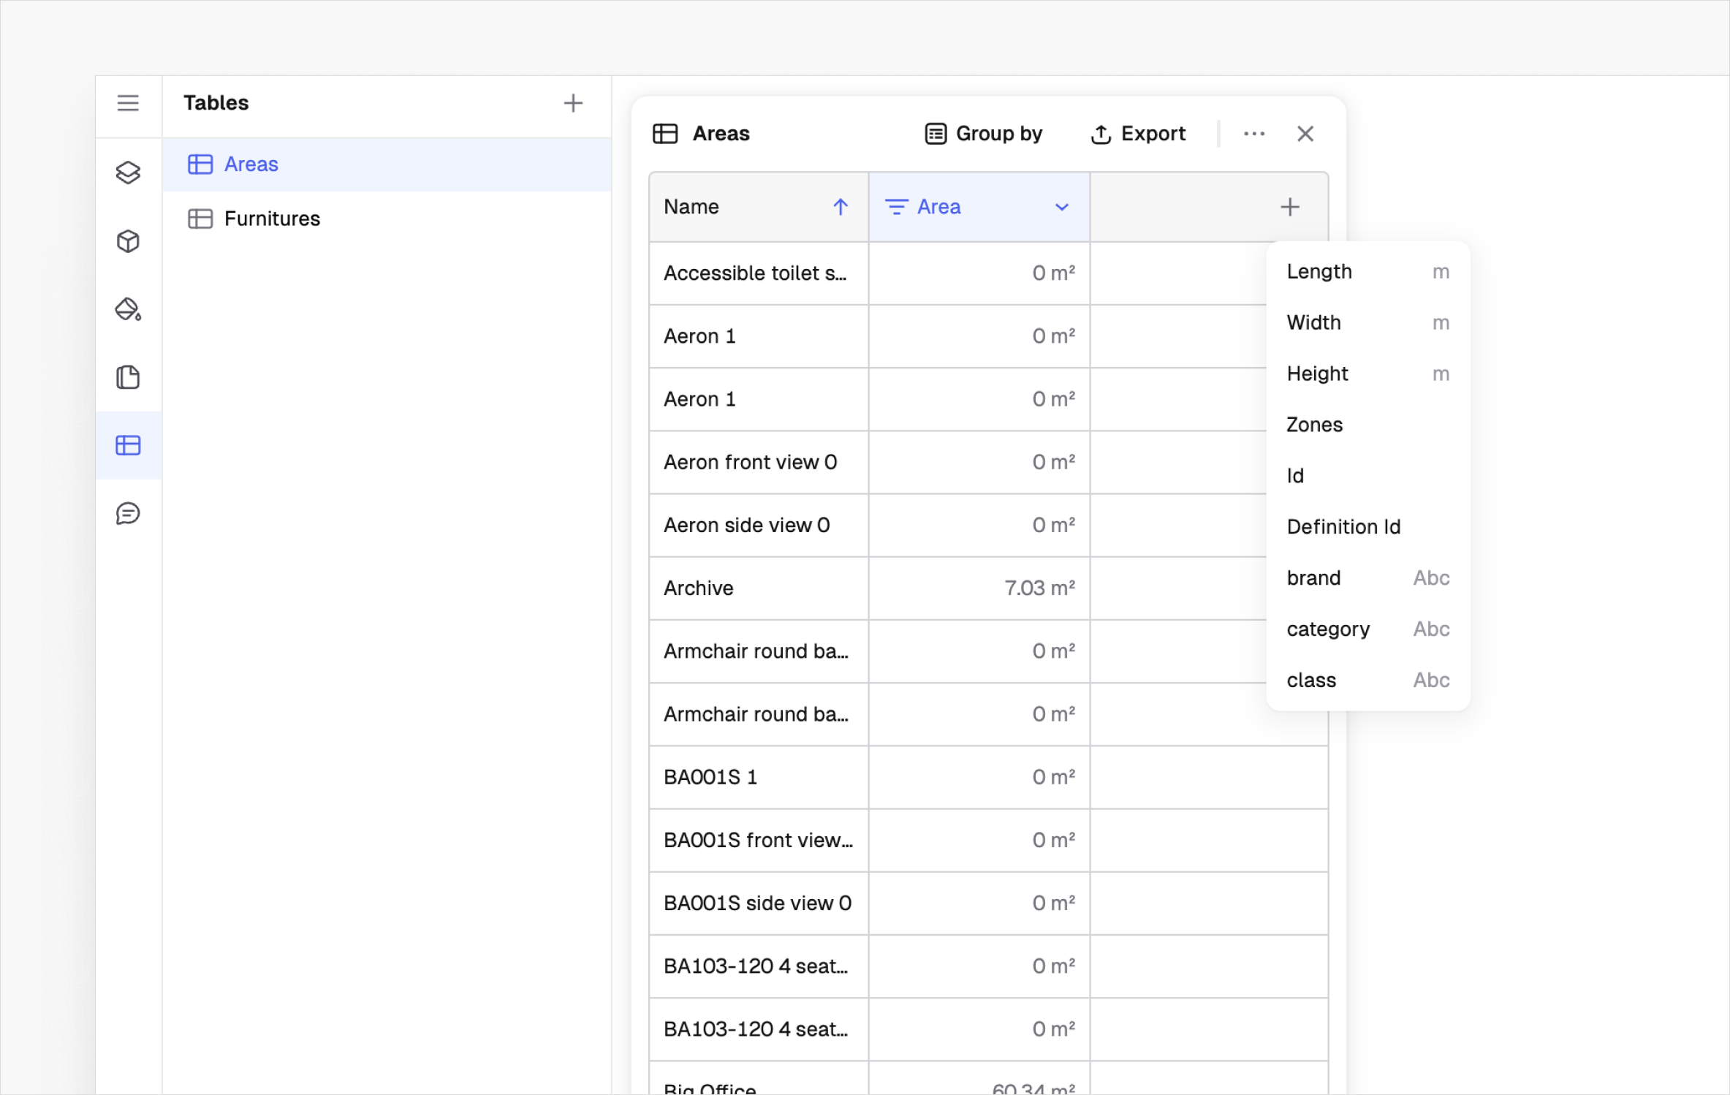Open the hamburger menu icon

pyautogui.click(x=128, y=103)
